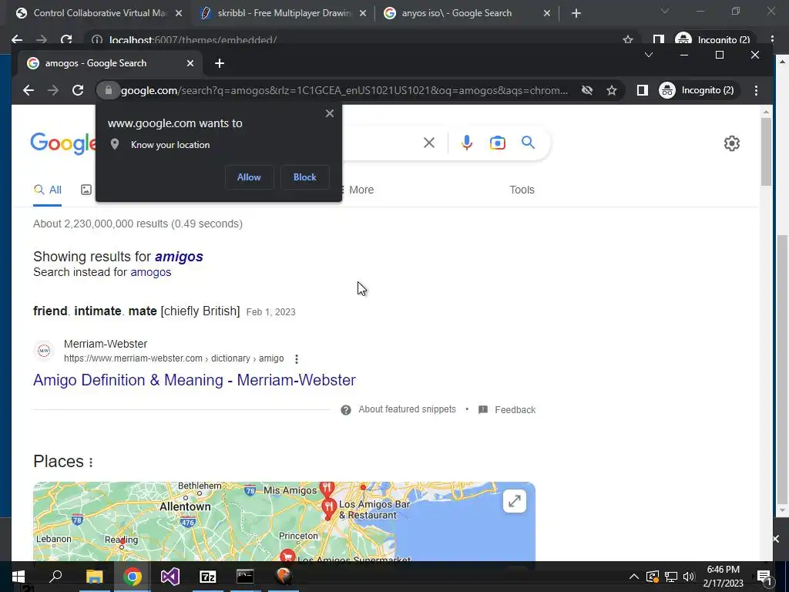Viewport: 789px width, 592px height.
Task: Click the Merriam-Webster site favicon
Action: click(x=44, y=351)
